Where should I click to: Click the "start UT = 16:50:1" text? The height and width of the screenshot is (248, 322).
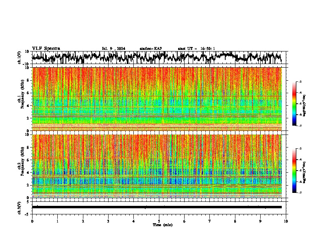(x=196, y=49)
